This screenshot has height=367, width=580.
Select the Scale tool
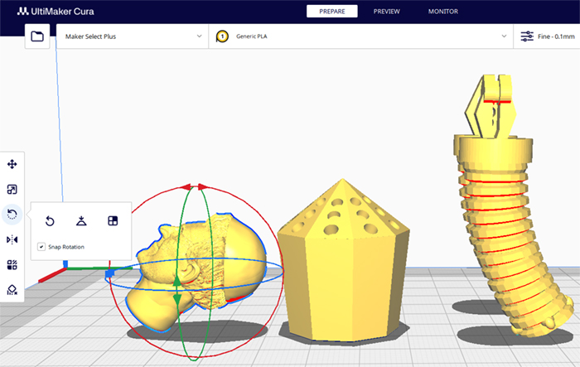click(x=12, y=190)
